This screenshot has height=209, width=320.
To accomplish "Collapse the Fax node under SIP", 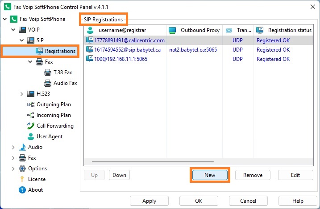I will click(30, 62).
